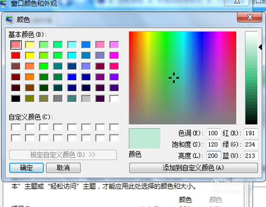Viewport: 266px width, 207px height.
Task: Click the disabled 规定自定义颜色 button
Action: 63,155
